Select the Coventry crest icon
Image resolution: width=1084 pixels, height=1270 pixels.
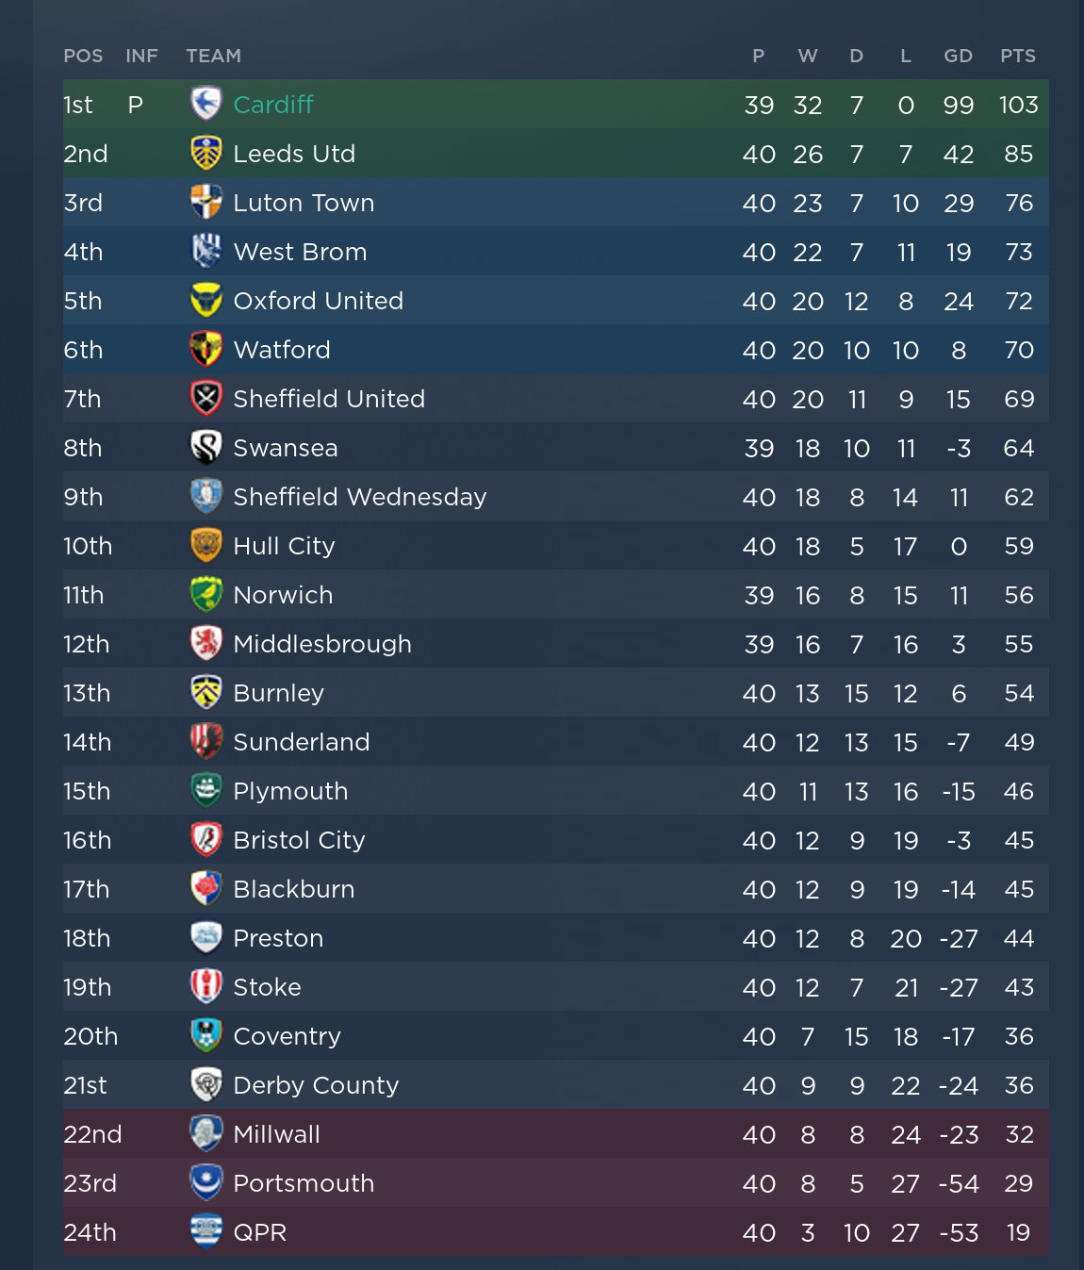tap(205, 1035)
